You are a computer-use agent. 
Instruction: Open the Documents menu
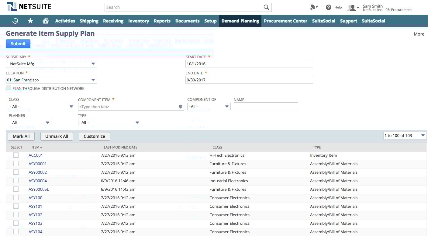[x=188, y=21]
